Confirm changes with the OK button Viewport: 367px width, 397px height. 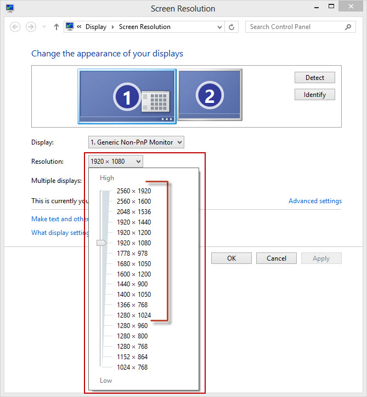(x=231, y=258)
